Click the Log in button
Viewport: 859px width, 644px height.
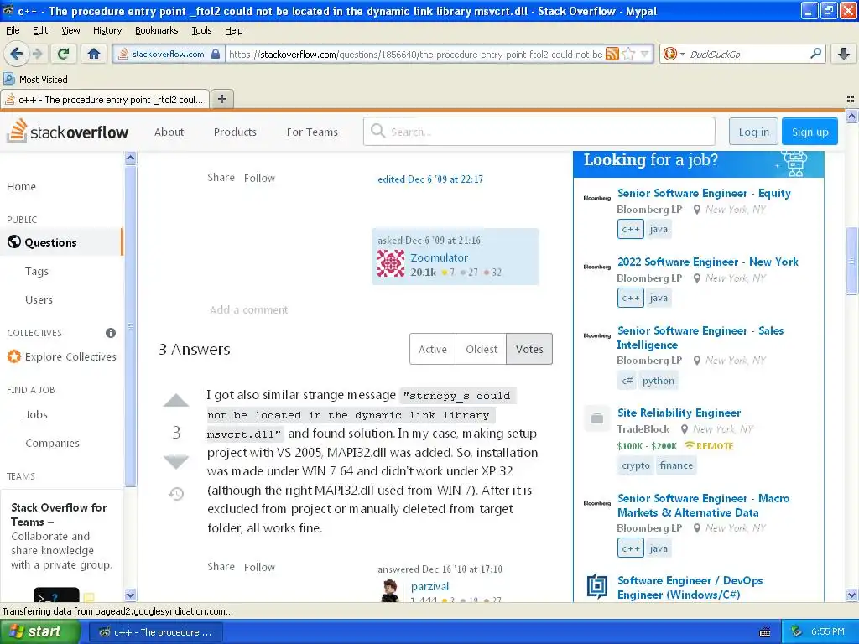[x=753, y=132]
